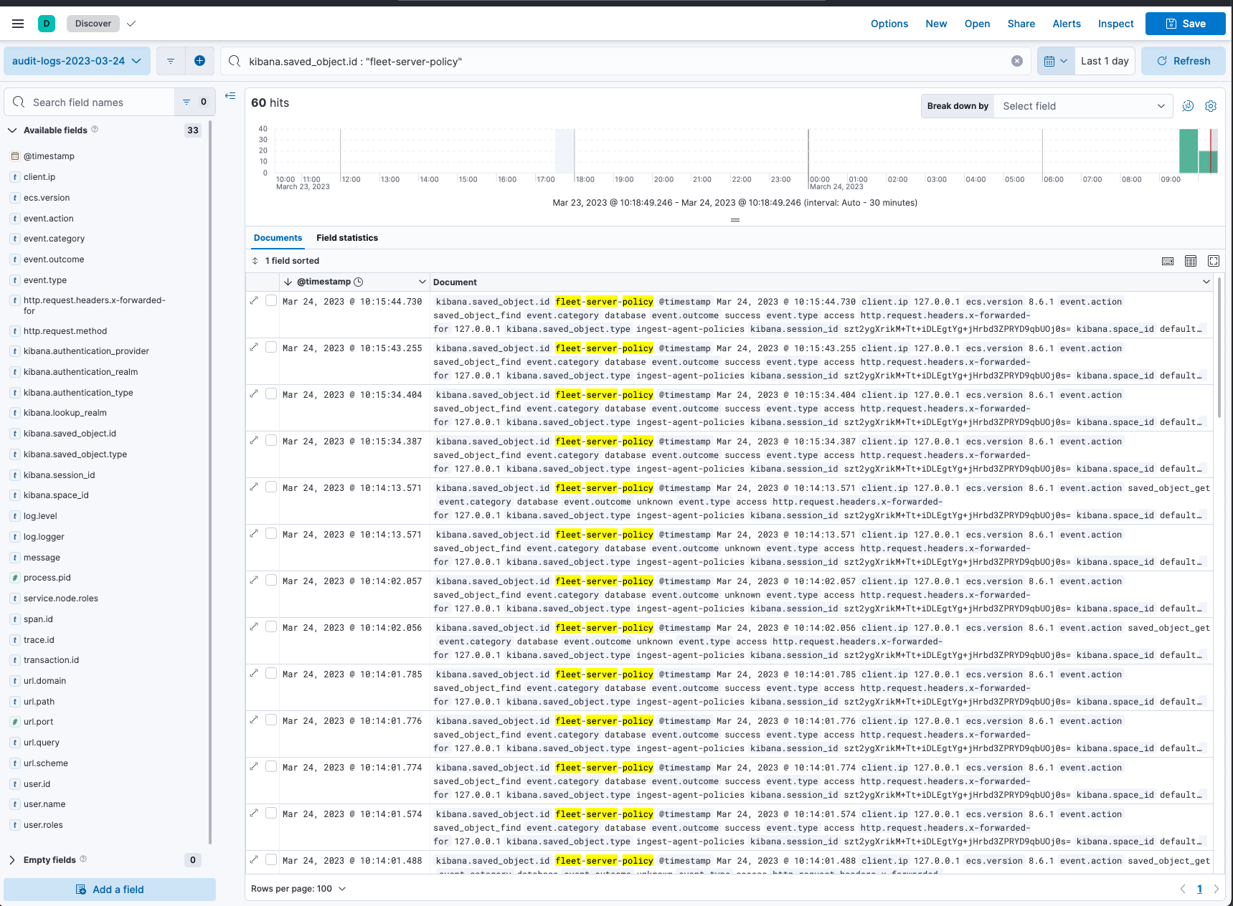1233x906 pixels.
Task: Open the Document column header menu
Action: 1206,282
